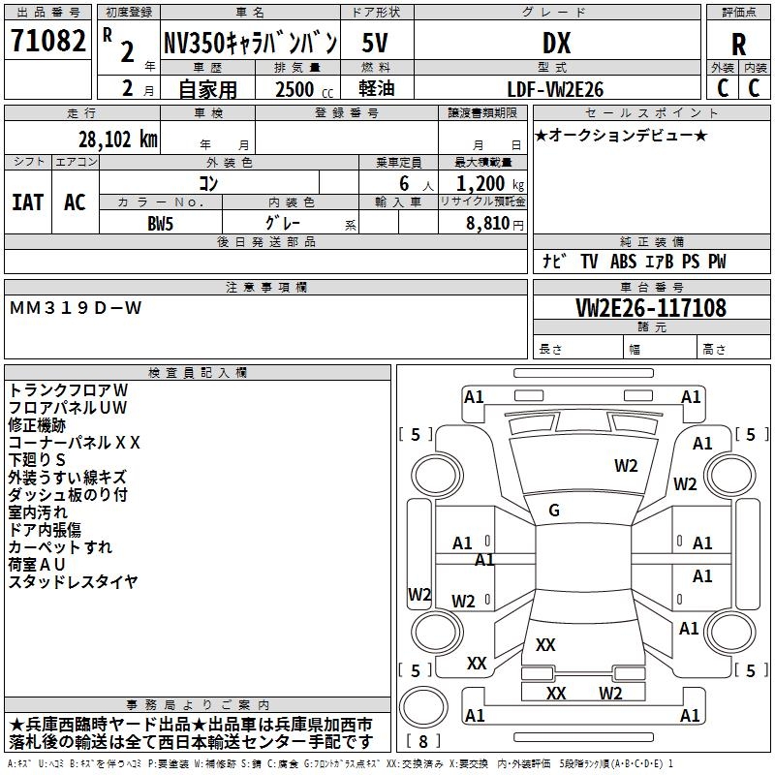The image size is (775, 775).
Task: Click the auction debut sales point text
Action: tap(621, 135)
